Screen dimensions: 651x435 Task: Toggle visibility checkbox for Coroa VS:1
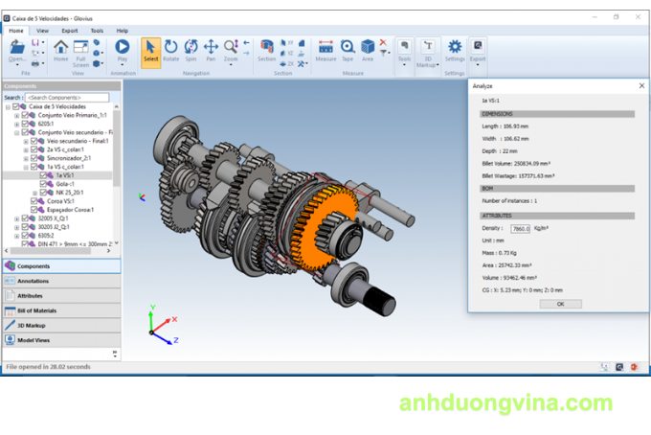tap(34, 201)
